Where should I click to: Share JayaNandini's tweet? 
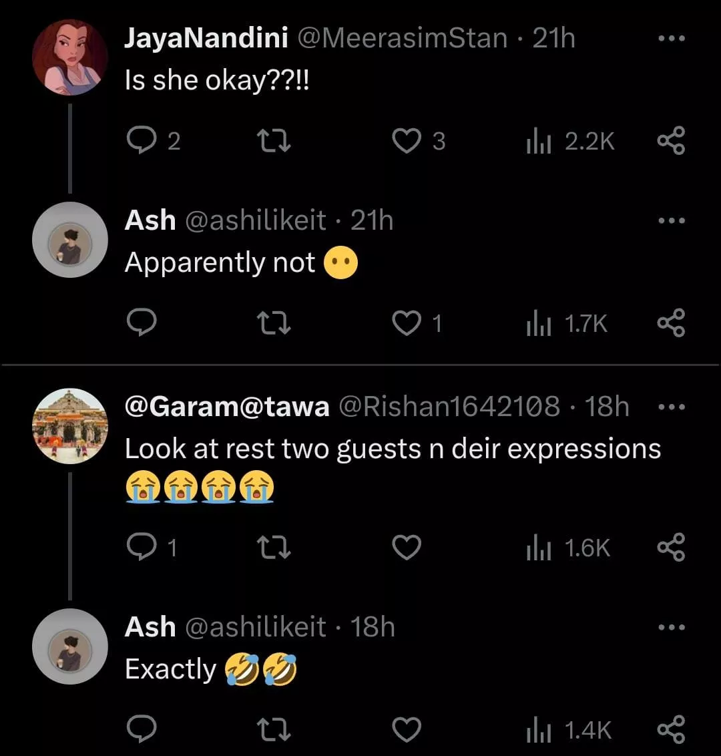pos(671,141)
